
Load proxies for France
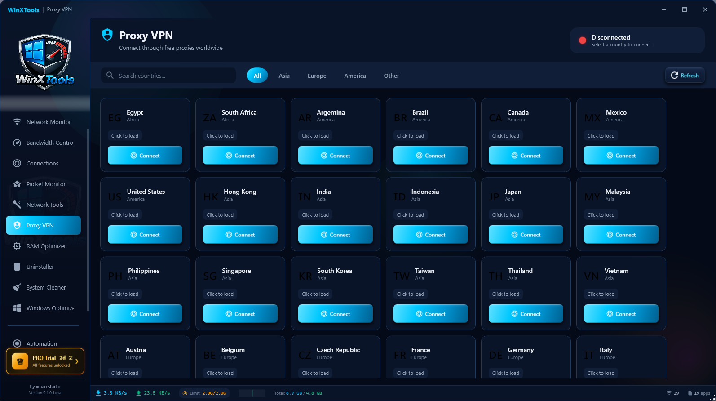(x=411, y=373)
